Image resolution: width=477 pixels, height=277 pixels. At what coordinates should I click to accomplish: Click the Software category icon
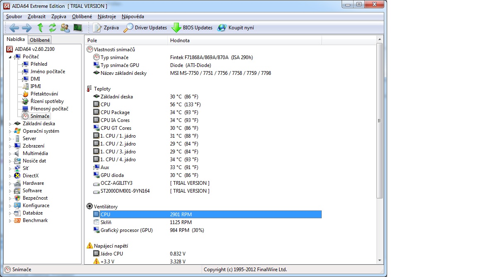click(18, 191)
